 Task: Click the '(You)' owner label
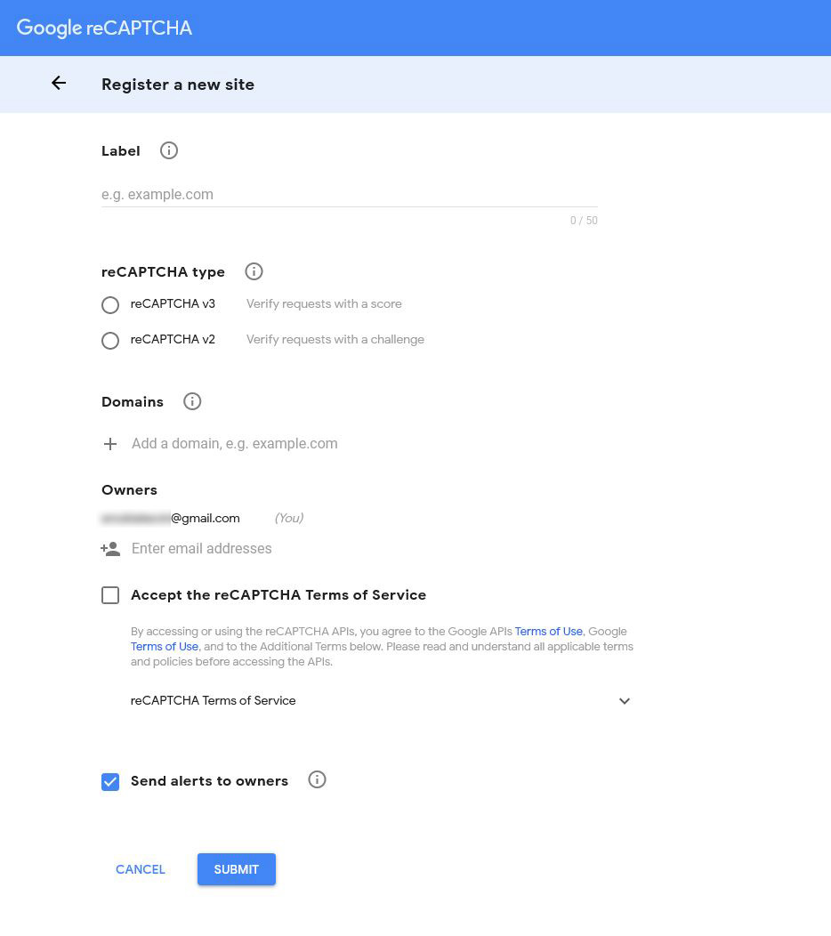[289, 518]
